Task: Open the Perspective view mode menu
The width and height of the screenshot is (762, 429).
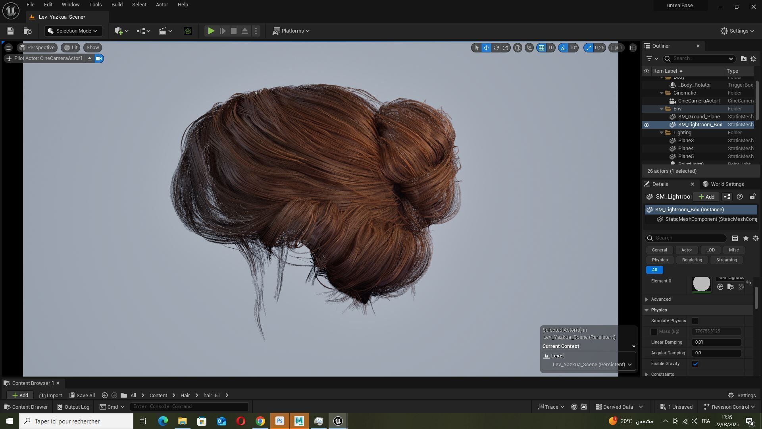Action: click(37, 48)
